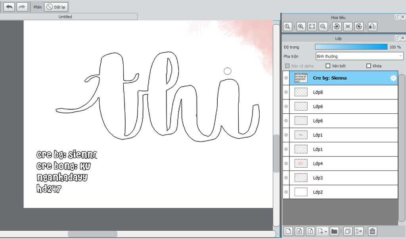The image size is (406, 239).
Task: Open settings gear for Cre bg: Sienna layer
Action: [x=393, y=78]
